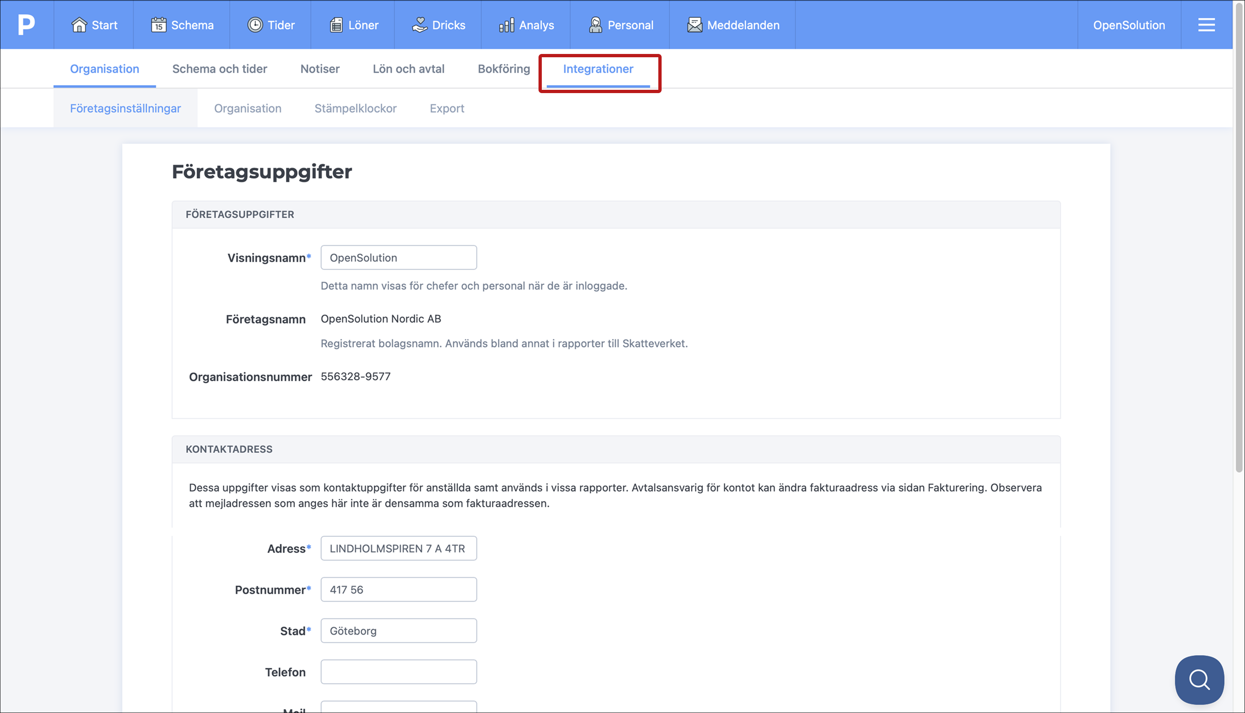Click the Tider clock icon

pyautogui.click(x=255, y=25)
